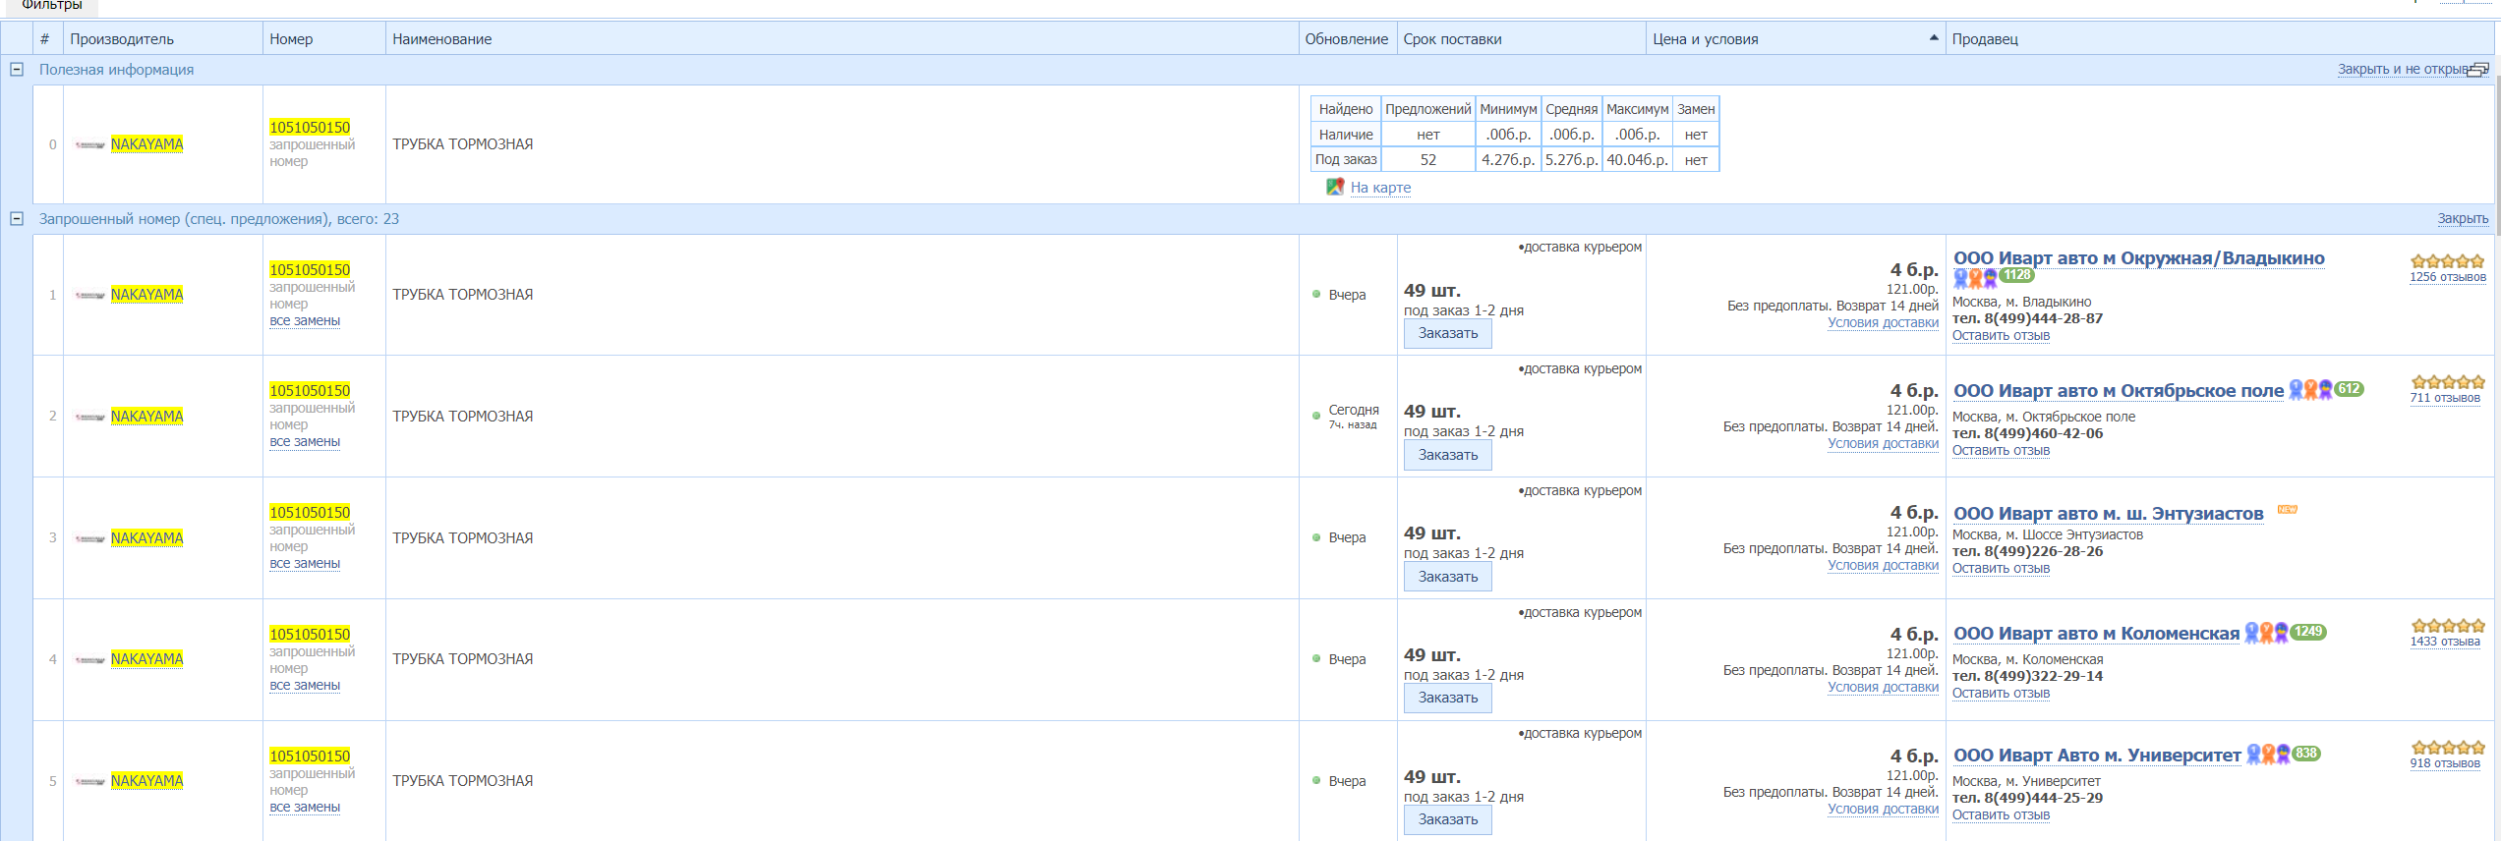The image size is (2501, 841).
Task: Open seller "ООО Иварт авто м Коломенская"
Action: [2097, 634]
